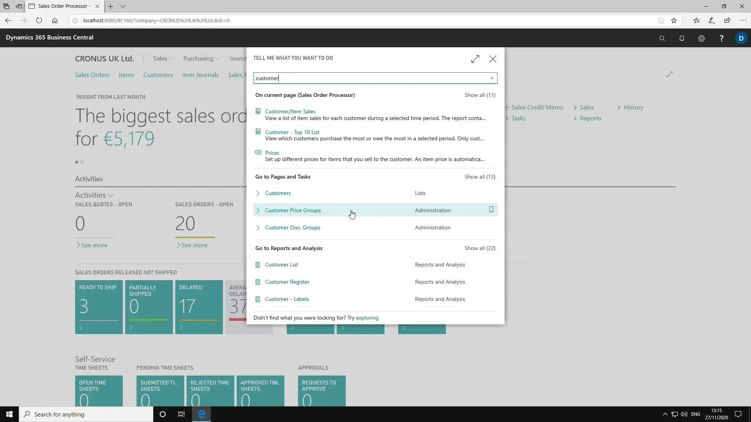Open the notifications bell icon
Screen dimensions: 751x422
(x=681, y=38)
